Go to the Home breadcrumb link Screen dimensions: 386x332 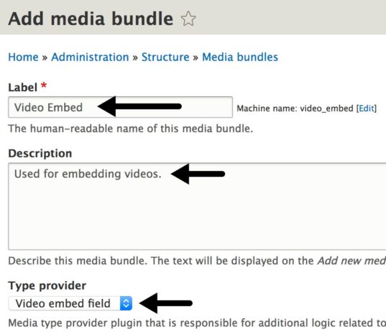(24, 57)
